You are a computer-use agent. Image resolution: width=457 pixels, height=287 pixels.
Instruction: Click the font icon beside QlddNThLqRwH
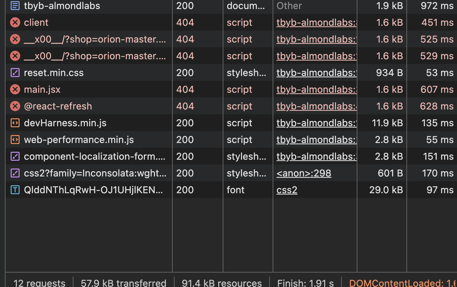[15, 190]
